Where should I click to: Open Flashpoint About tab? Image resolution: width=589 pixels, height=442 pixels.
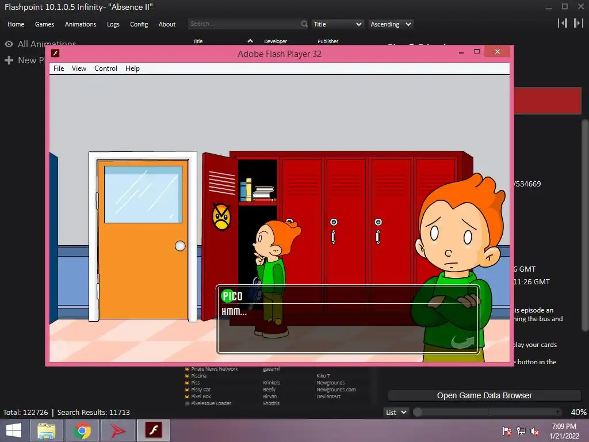[x=167, y=24]
